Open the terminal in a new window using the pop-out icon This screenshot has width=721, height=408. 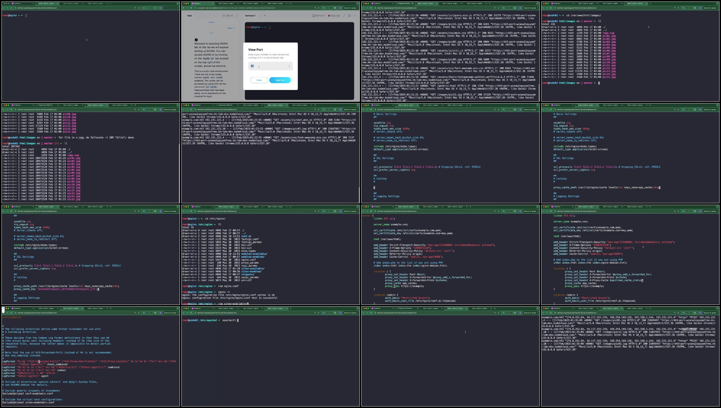(x=349, y=16)
